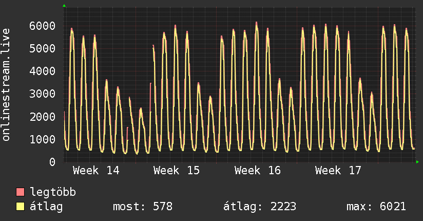
Task: Click the 5000 y-axis label
Action: 43,49
